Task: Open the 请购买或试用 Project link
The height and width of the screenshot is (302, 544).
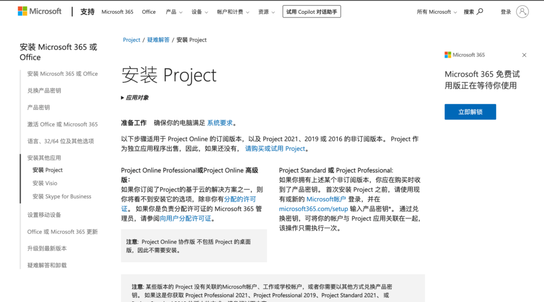Action: [x=275, y=149]
